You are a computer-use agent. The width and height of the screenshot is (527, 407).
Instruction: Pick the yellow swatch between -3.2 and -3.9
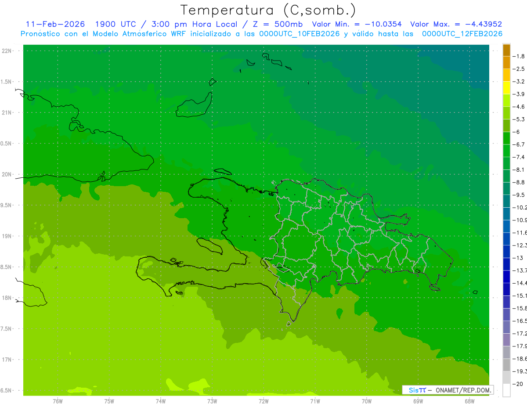pyautogui.click(x=506, y=88)
